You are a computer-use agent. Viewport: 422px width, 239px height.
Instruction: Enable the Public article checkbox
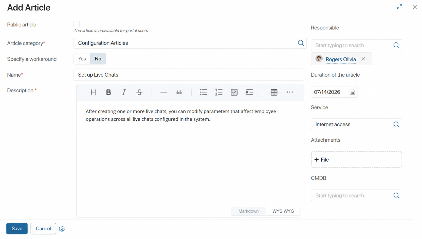tap(77, 24)
